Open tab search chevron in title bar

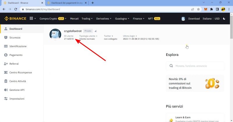point(204,2)
